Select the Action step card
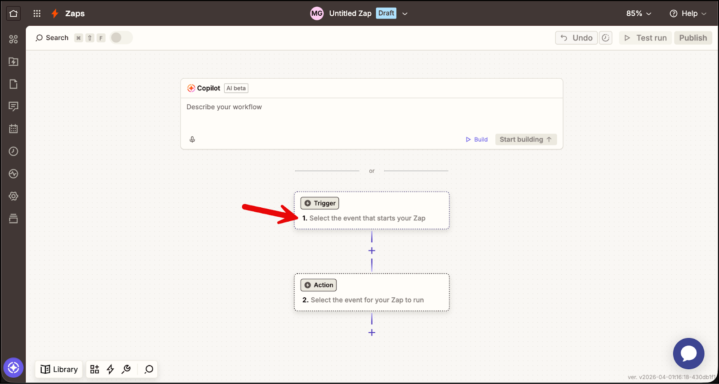The height and width of the screenshot is (384, 719). (372, 292)
